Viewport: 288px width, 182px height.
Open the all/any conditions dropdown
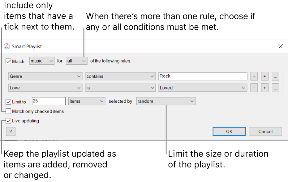click(76, 61)
